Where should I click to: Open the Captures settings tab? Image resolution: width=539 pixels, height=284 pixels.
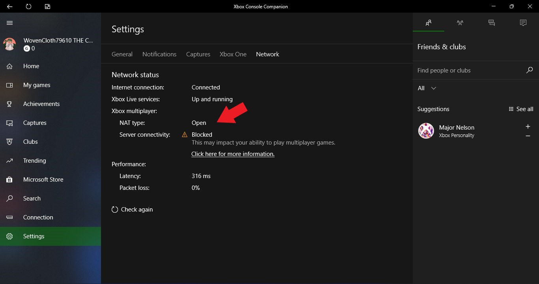tap(198, 54)
